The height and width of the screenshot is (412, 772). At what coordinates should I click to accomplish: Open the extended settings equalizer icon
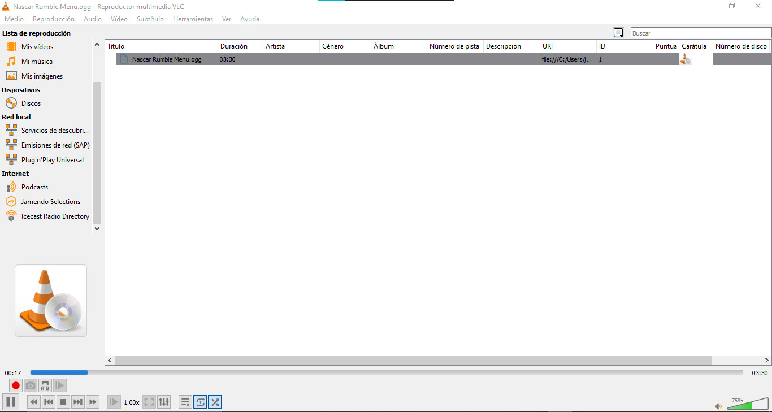click(x=164, y=402)
